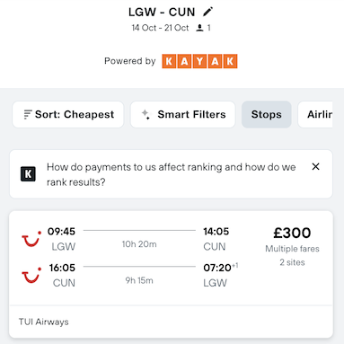The image size is (344, 344).
Task: Click the TUI Airways label
Action: pos(44,322)
